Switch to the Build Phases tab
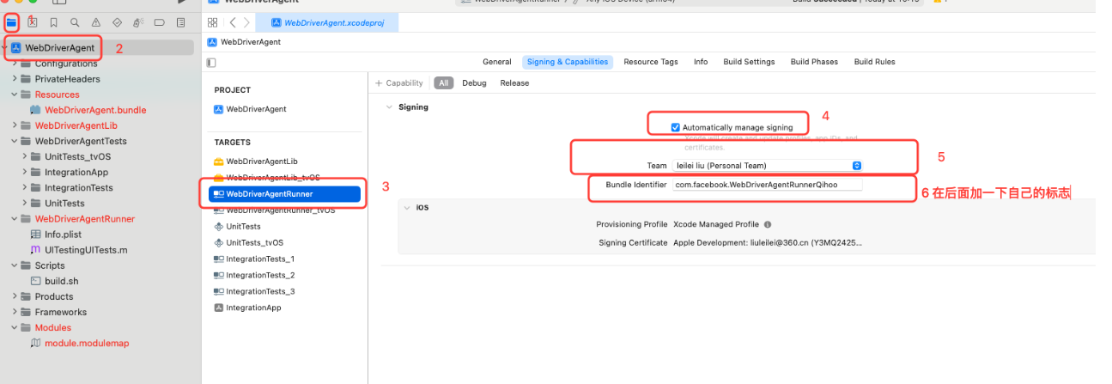This screenshot has width=1112, height=384. (814, 62)
